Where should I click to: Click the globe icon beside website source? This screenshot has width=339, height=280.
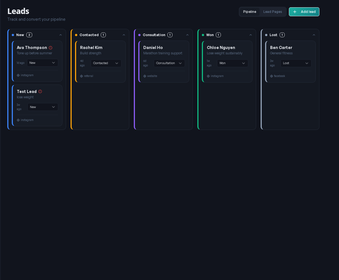tap(145, 76)
